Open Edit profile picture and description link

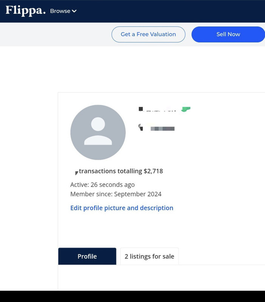coord(122,208)
